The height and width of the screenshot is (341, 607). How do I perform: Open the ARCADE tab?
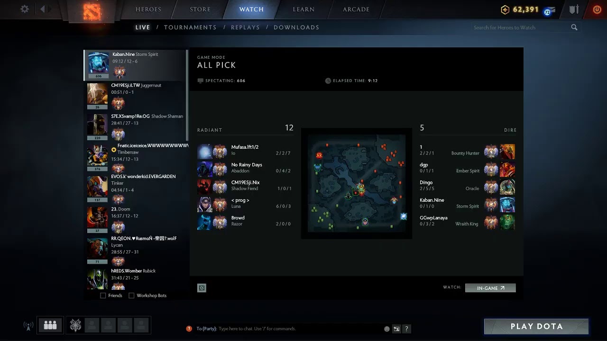pyautogui.click(x=356, y=9)
